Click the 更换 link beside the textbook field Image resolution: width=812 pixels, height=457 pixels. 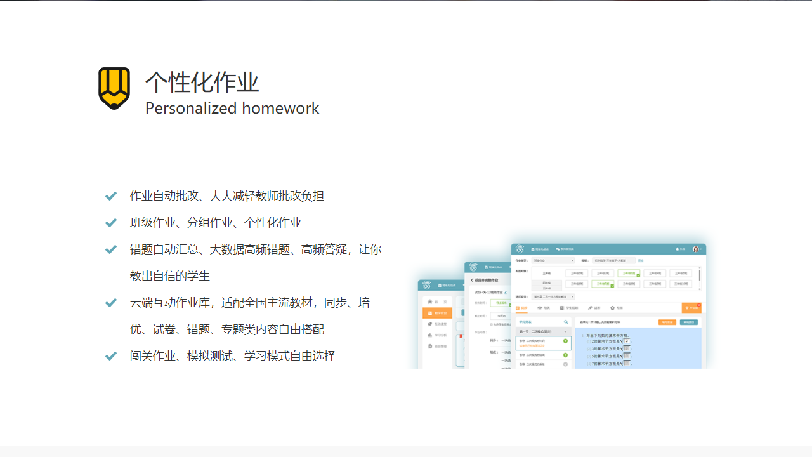click(x=641, y=260)
